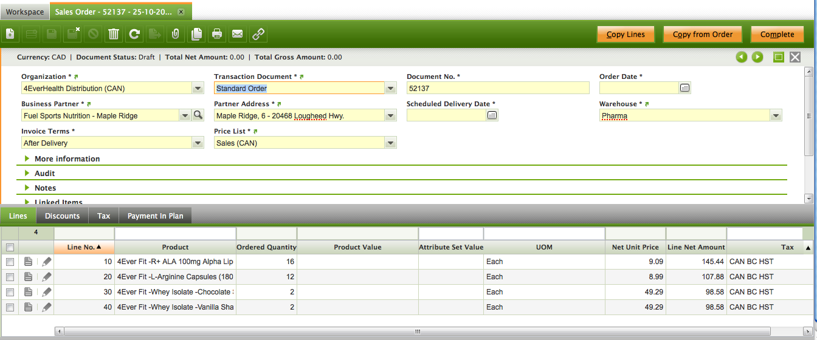Open the Payment In Plan tab
Viewport: 817px width, 340px height.
156,216
